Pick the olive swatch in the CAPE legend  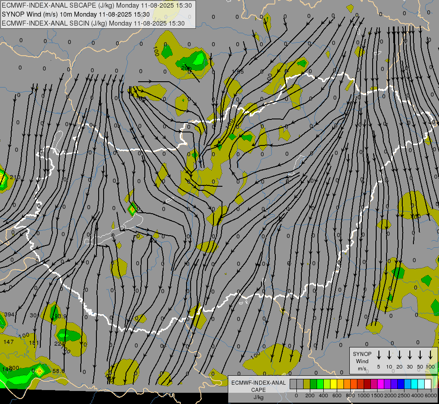(307, 384)
